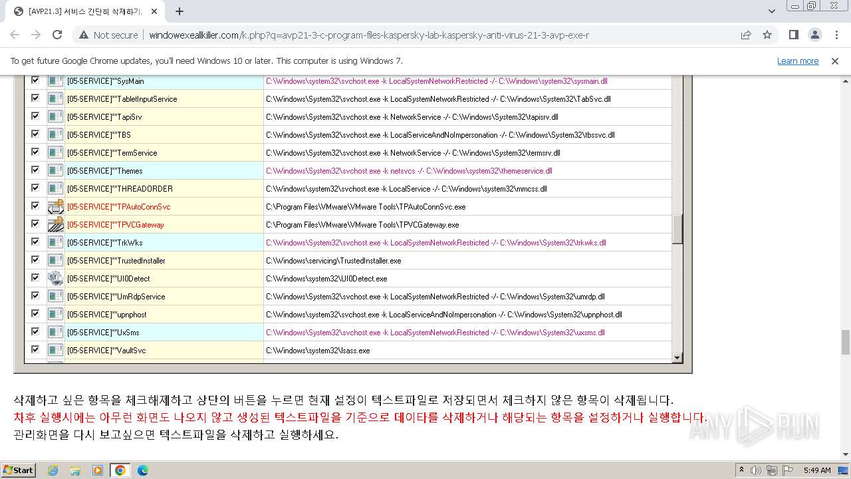Select the UI0Detect.exe path text
The image size is (851, 479).
click(x=326, y=279)
